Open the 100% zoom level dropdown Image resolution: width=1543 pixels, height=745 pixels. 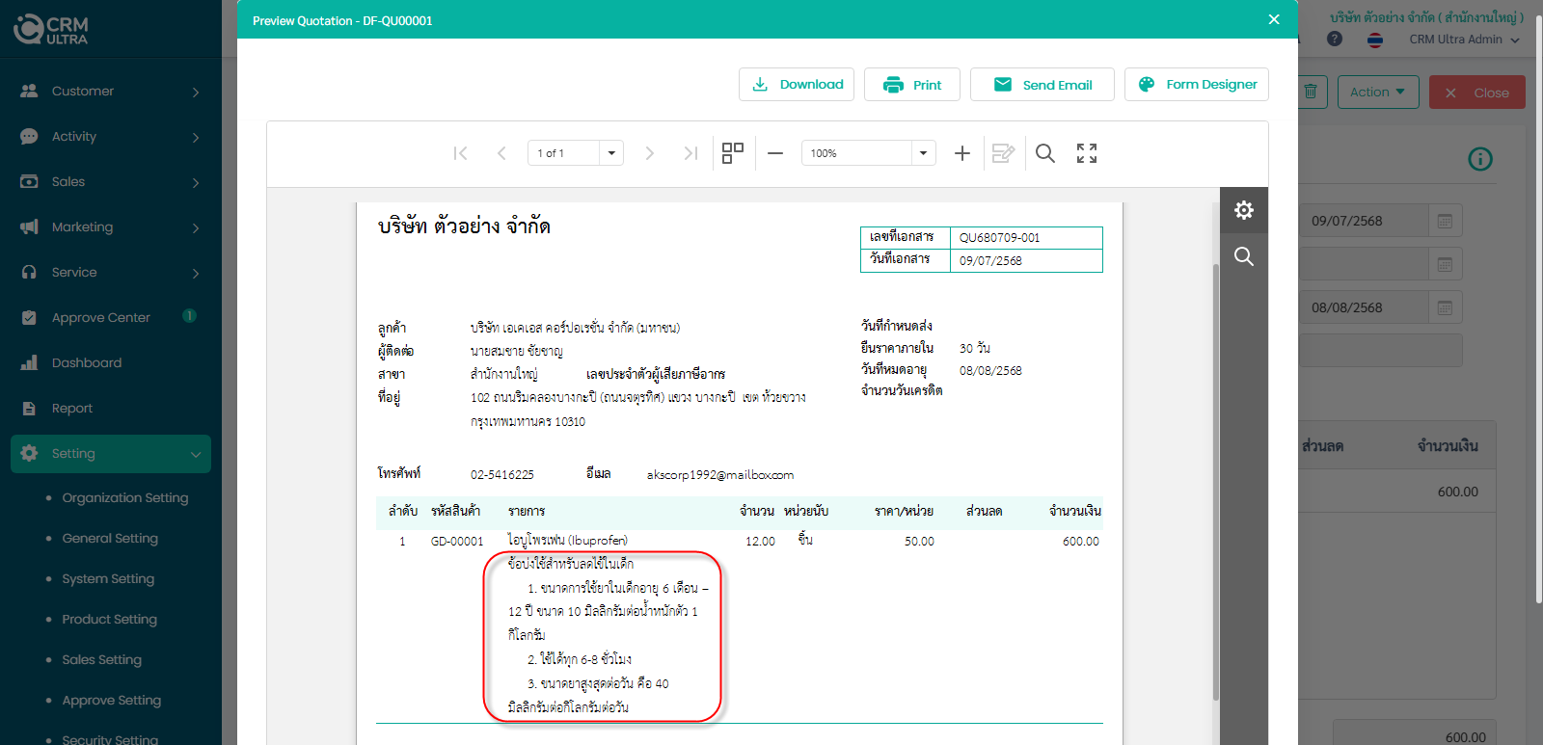(923, 153)
